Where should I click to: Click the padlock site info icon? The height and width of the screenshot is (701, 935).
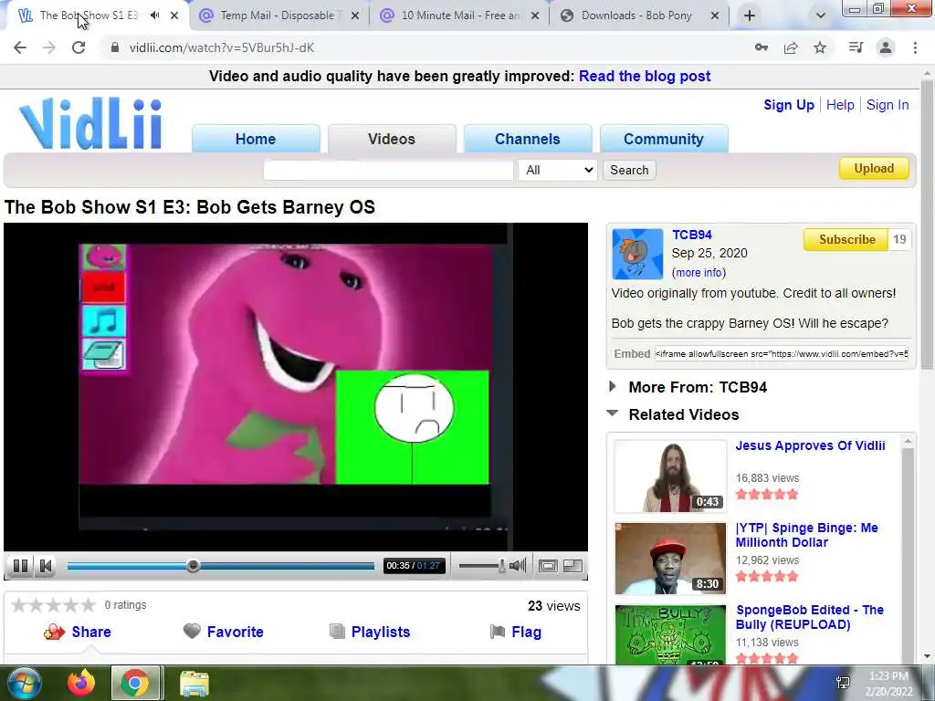click(x=115, y=47)
